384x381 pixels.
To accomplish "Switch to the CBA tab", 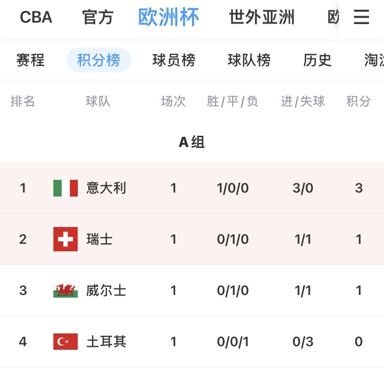I will (x=36, y=17).
